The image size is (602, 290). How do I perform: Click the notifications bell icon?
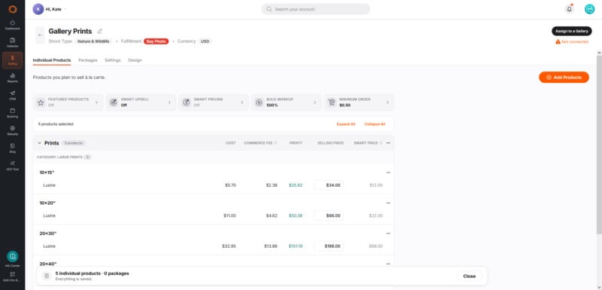click(x=569, y=9)
